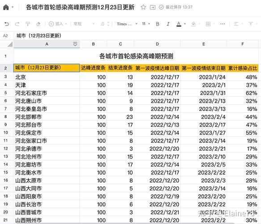Select header cell 第一波疫情达峰日期
261x224 pixels.
click(x=157, y=68)
